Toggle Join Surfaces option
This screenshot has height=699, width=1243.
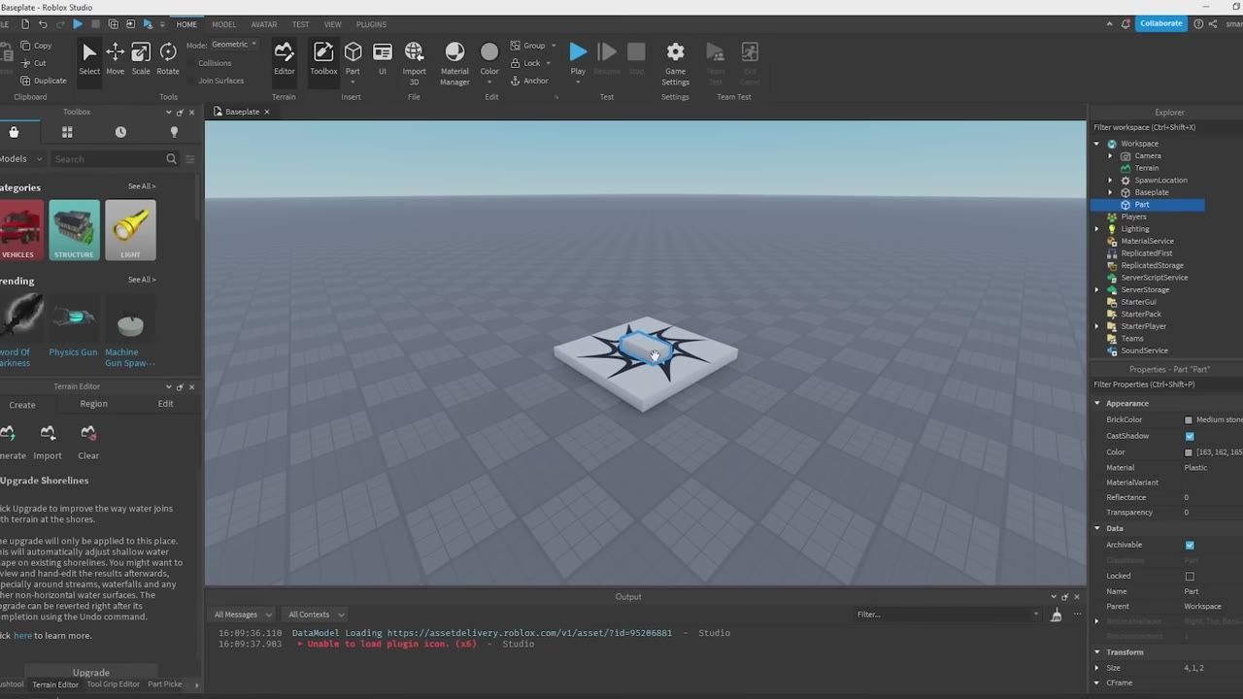(221, 81)
